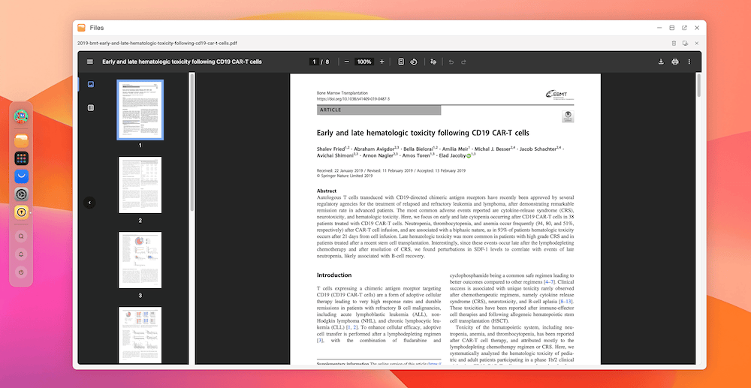Click the zoom percentage 100% field
751x388 pixels.
[x=364, y=62]
